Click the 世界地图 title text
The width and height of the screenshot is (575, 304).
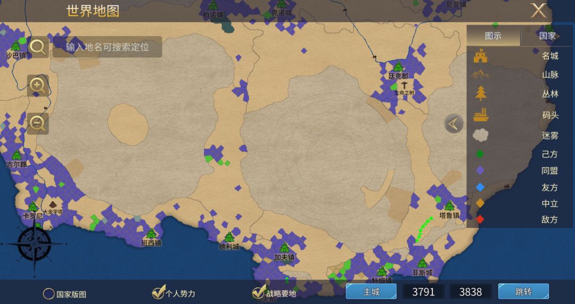point(93,11)
